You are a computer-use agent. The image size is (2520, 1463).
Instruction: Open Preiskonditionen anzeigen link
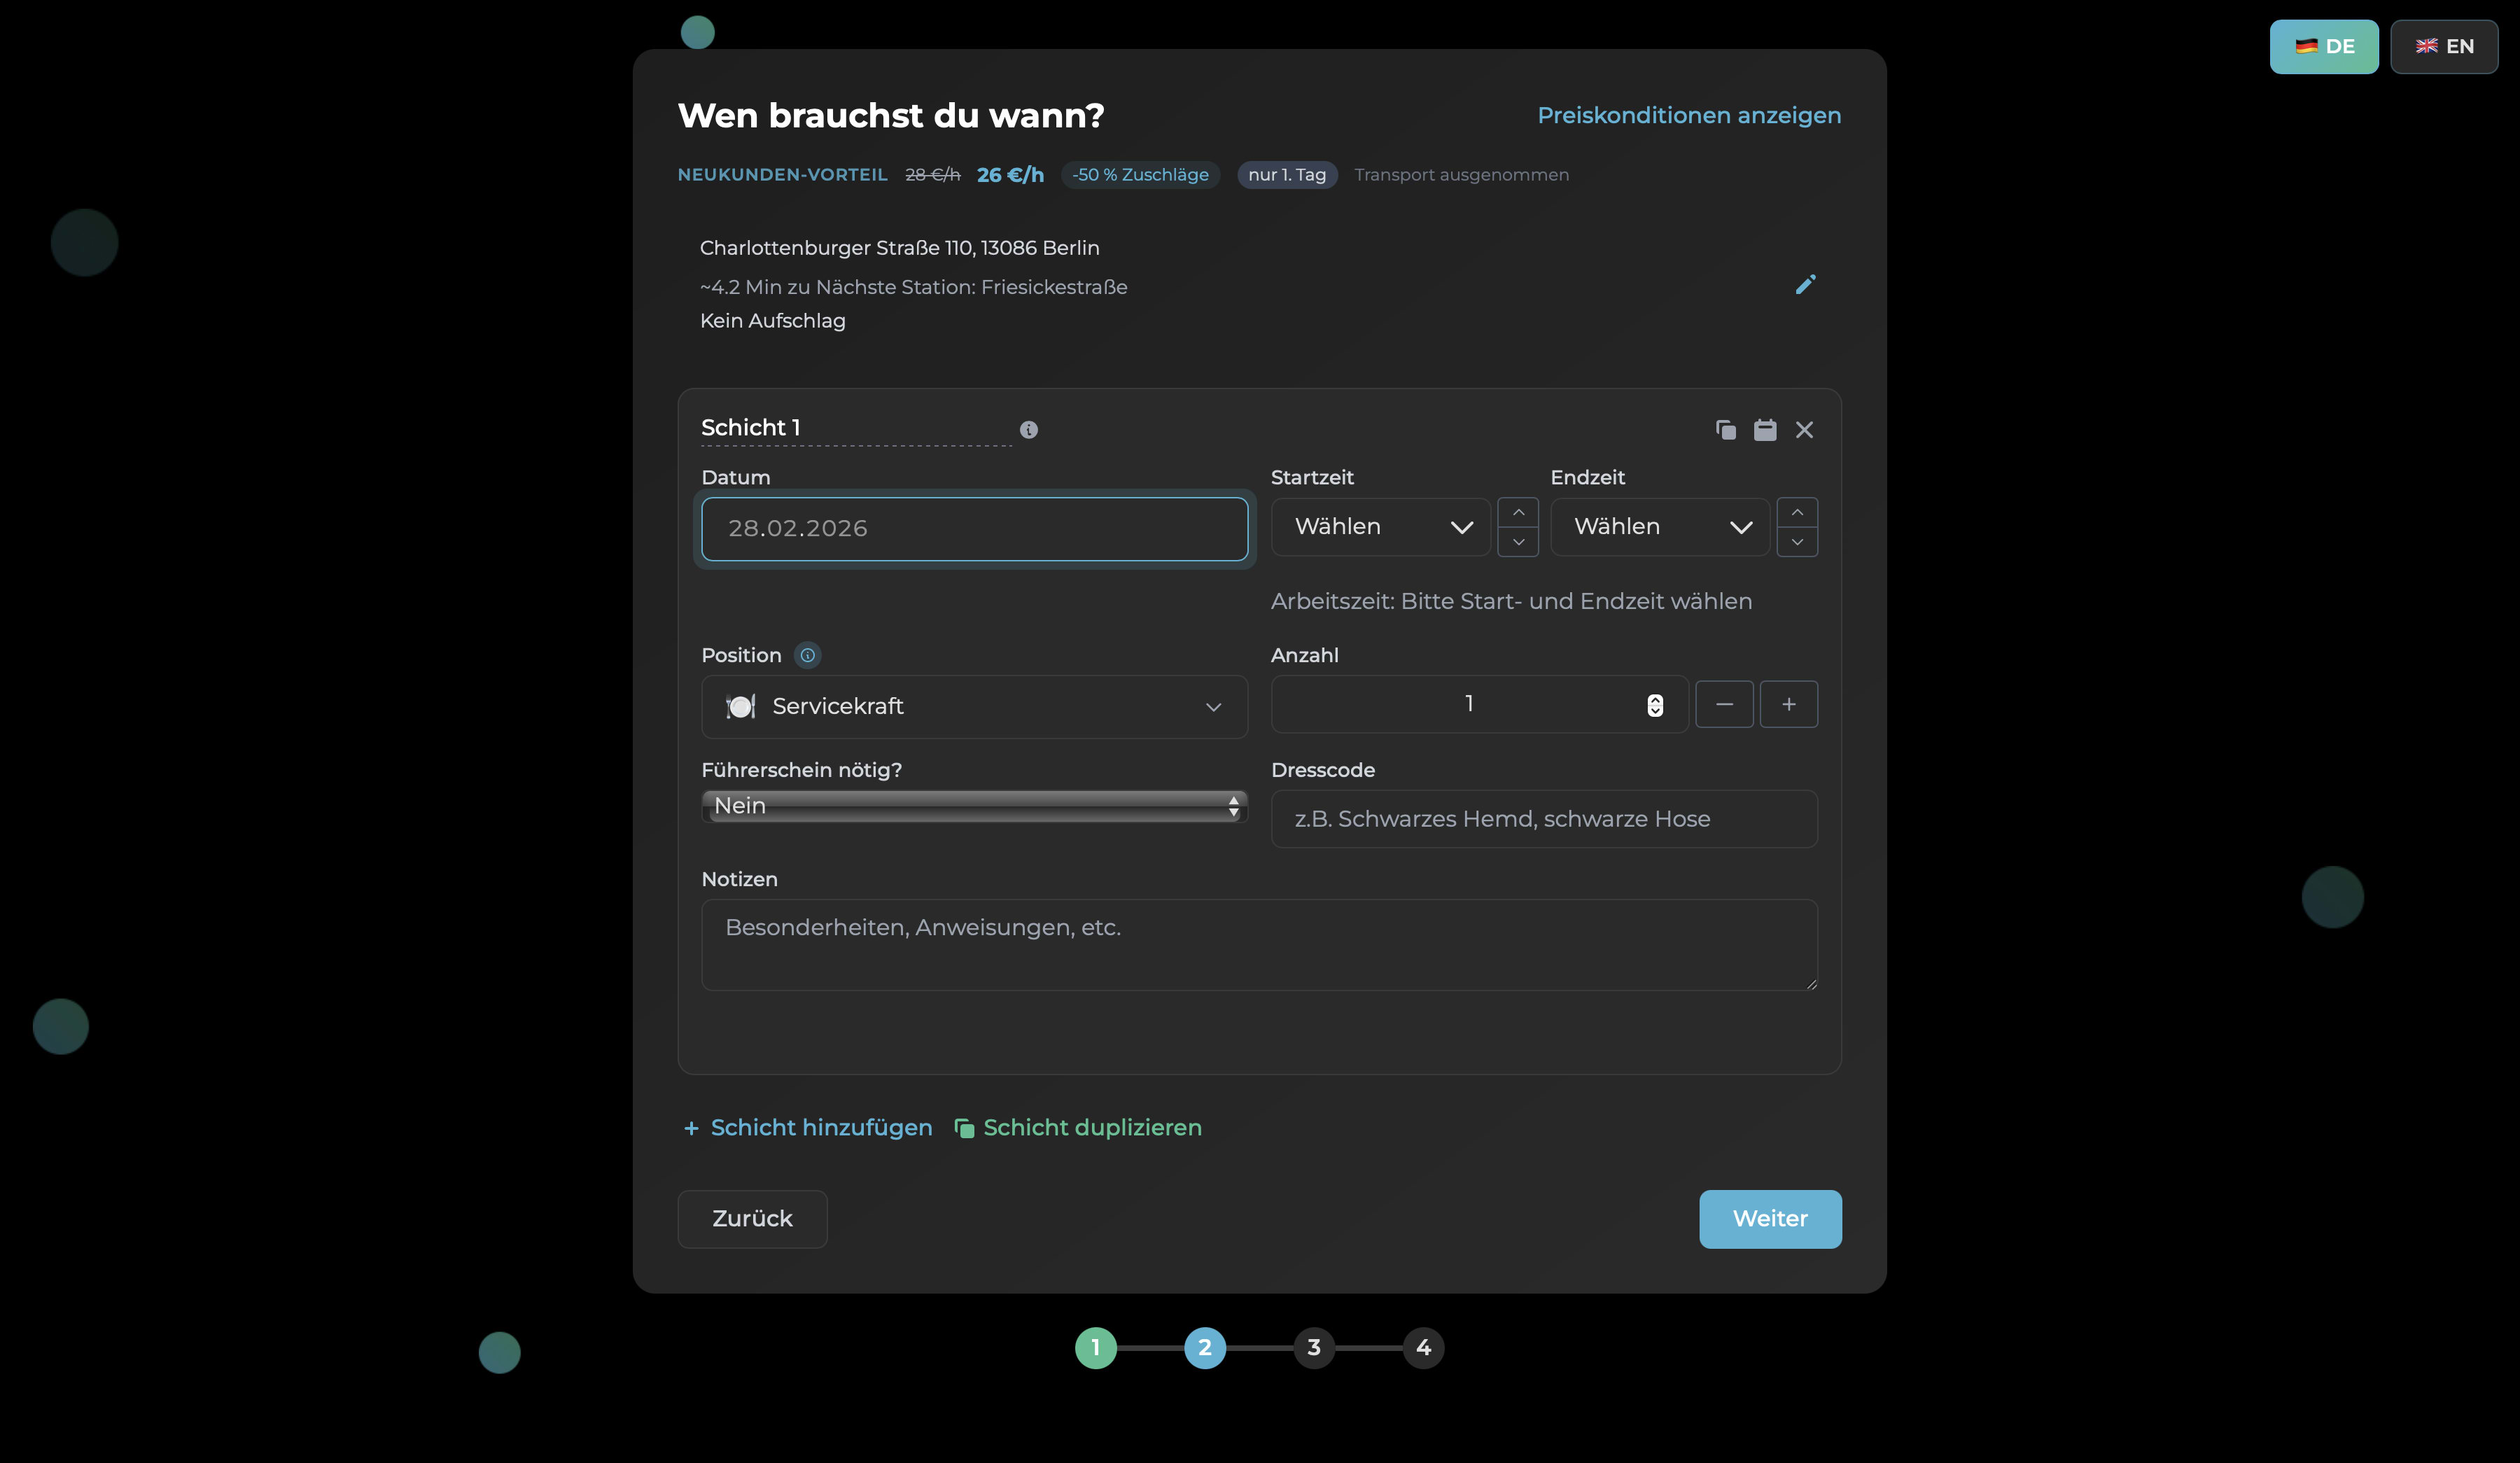[1688, 115]
